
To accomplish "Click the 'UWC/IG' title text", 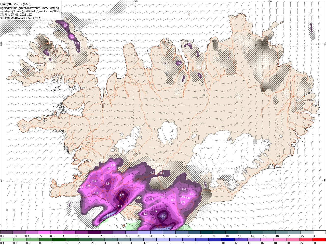I will tap(6, 4).
